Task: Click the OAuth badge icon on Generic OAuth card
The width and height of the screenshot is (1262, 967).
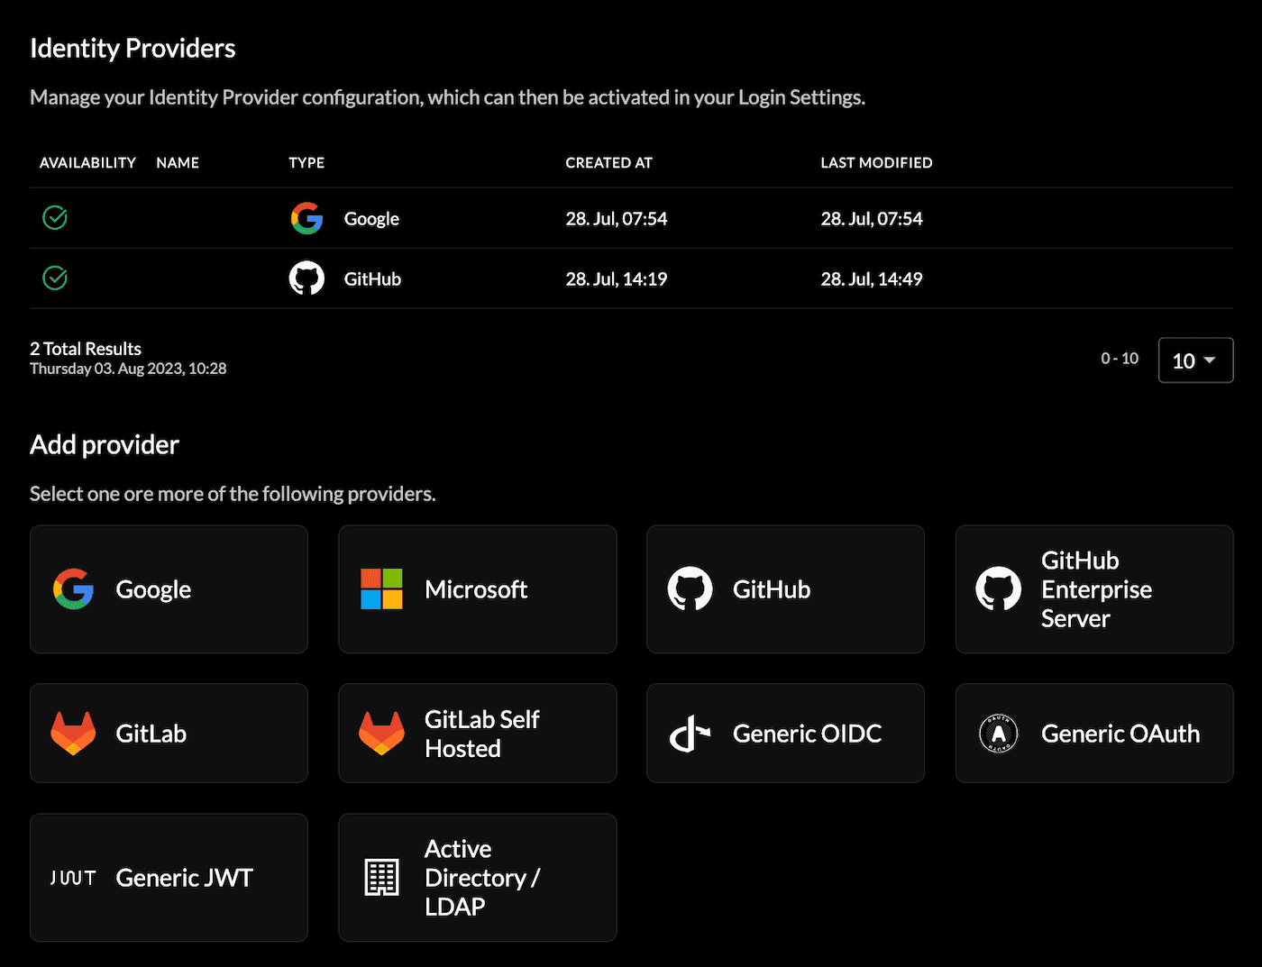Action: click(998, 734)
